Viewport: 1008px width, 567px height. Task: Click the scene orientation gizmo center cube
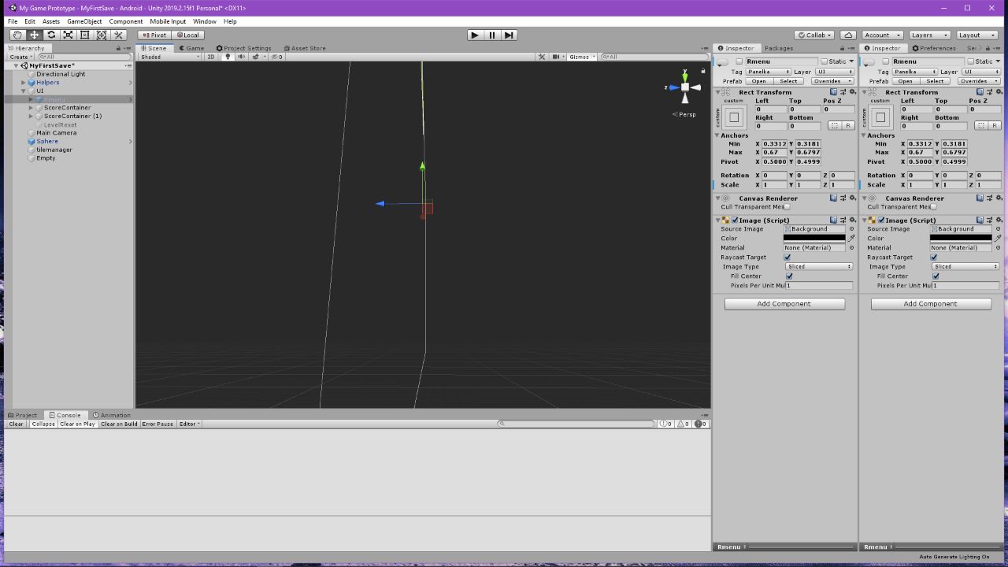click(x=685, y=87)
